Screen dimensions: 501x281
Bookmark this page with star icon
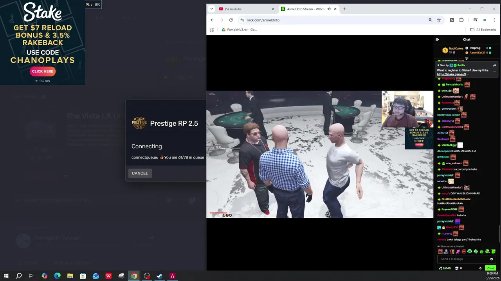(439, 20)
